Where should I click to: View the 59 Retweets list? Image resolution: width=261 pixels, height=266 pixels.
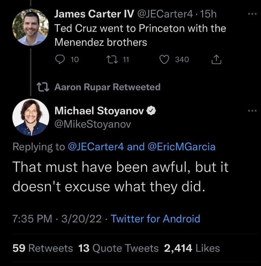(x=43, y=248)
